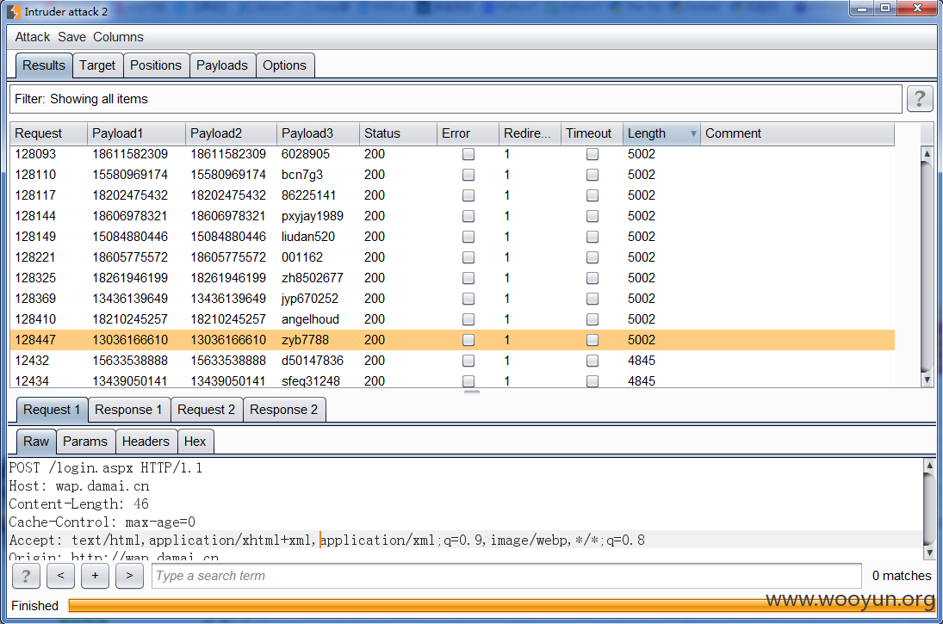Click the Filter: Showing all items bar
Screen dimensions: 943x624
[456, 99]
